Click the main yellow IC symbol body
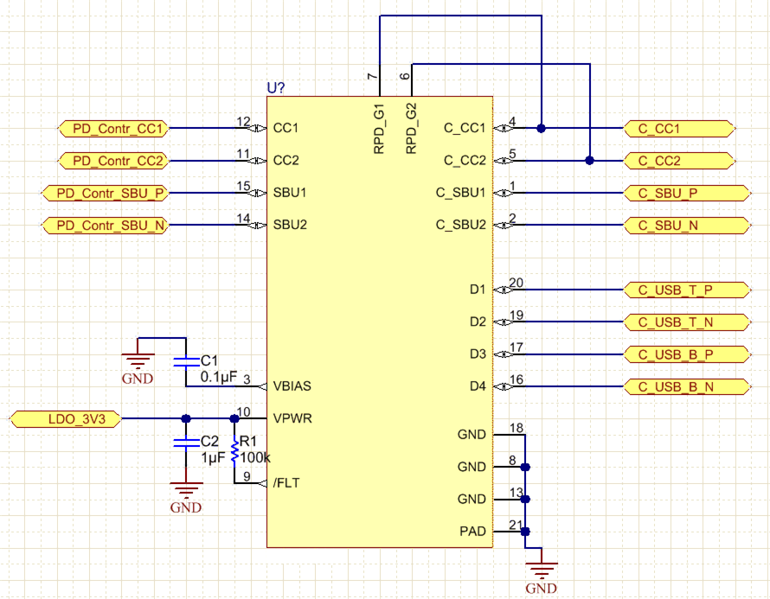Viewport: 770px width, 599px height. 381,259
